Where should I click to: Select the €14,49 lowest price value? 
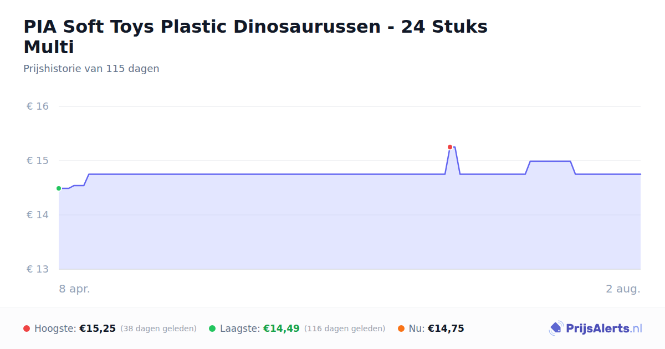(282, 329)
